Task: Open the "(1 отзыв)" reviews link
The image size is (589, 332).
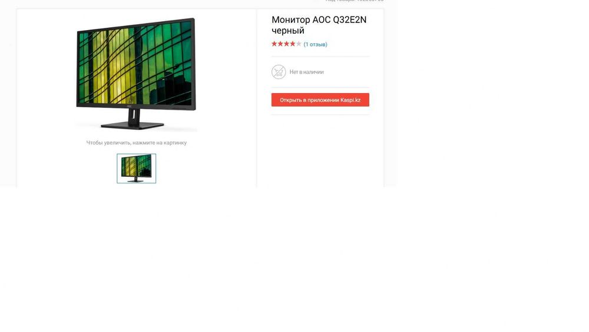Action: point(315,44)
